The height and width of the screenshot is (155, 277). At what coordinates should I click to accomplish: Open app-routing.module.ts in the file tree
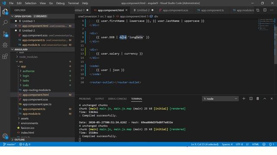(36, 90)
